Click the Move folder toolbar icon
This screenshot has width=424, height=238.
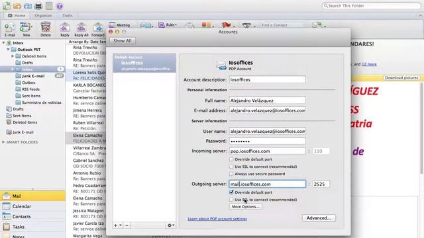(x=146, y=25)
